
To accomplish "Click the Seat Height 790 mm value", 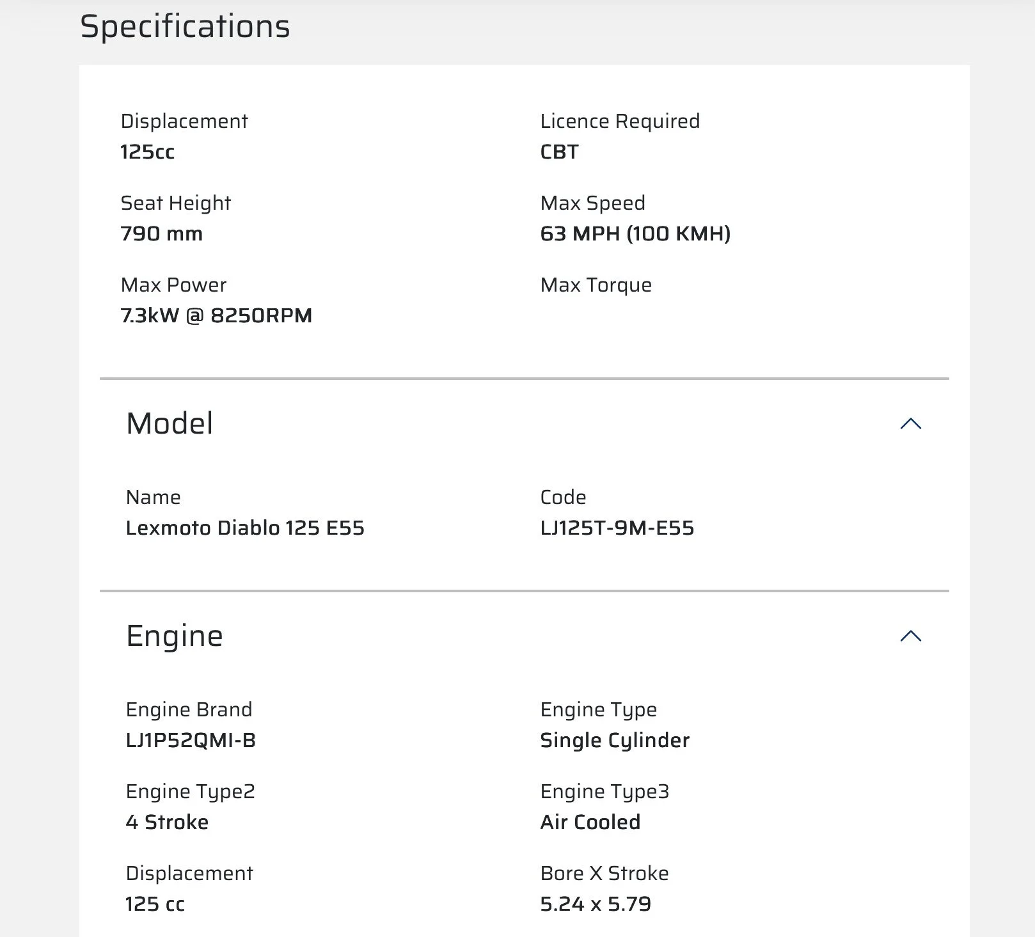I will click(161, 233).
